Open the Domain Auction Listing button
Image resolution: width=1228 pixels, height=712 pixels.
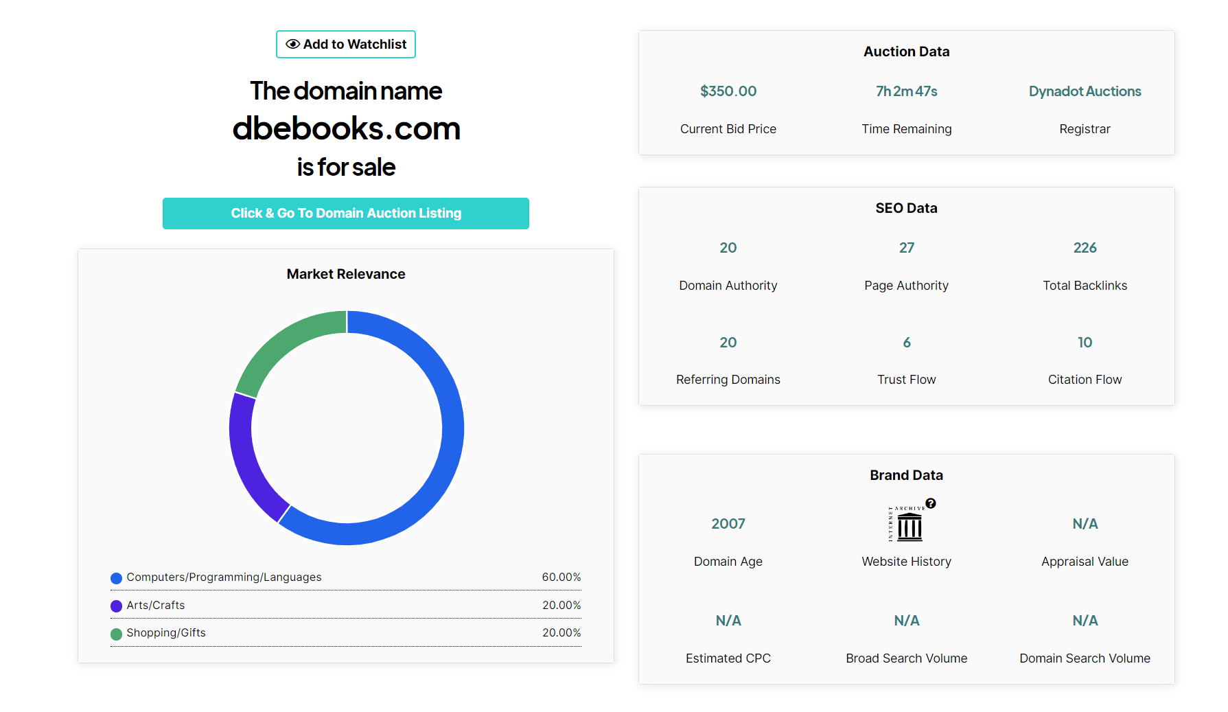click(x=345, y=214)
